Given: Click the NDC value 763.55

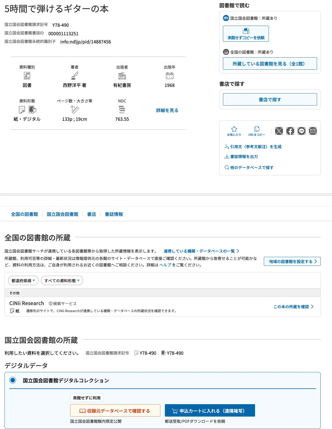Looking at the screenshot, I should (122, 119).
